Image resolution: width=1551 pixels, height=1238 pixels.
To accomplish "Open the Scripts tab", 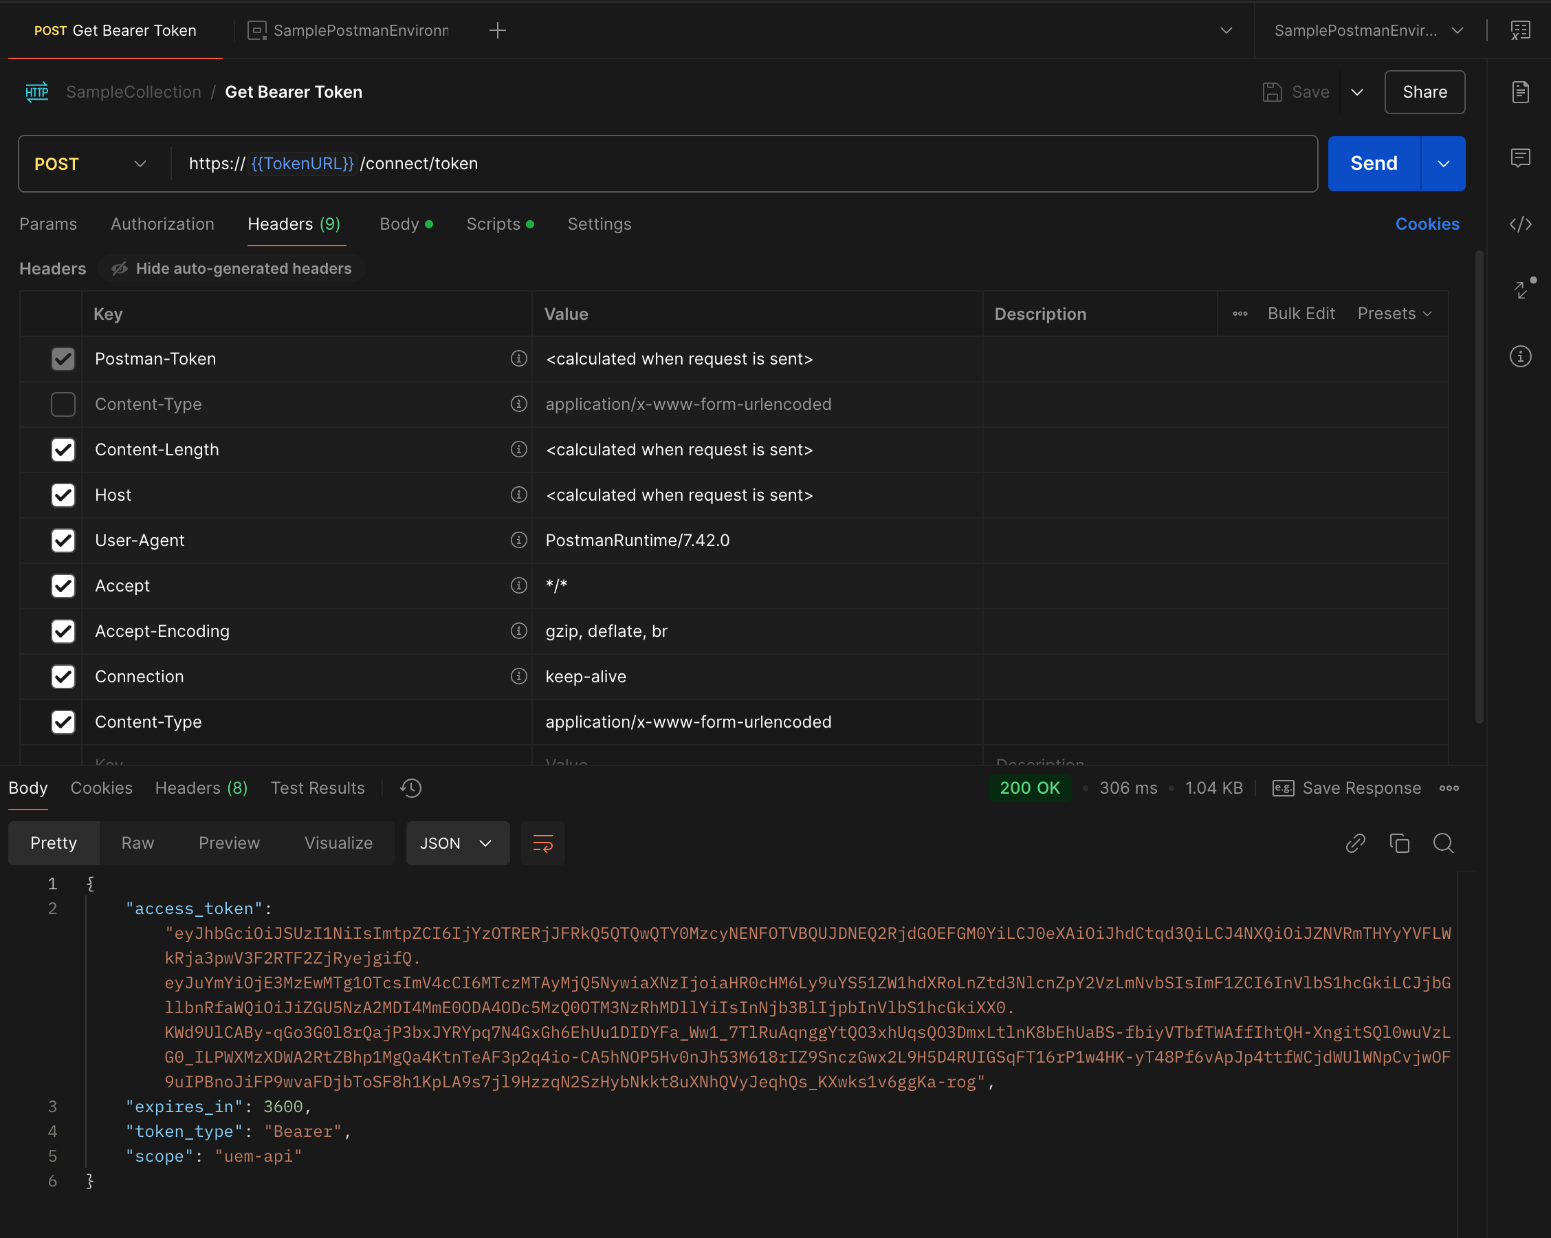I will tap(500, 224).
